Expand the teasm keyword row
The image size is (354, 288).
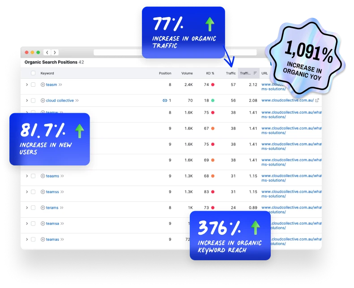click(x=27, y=85)
